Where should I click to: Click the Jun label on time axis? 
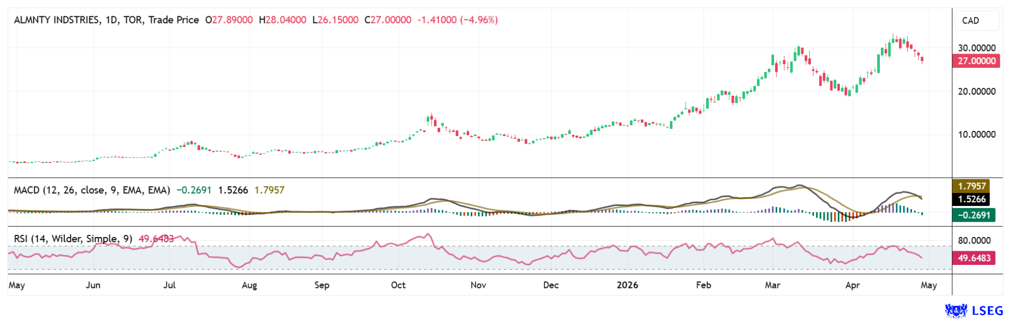click(93, 285)
